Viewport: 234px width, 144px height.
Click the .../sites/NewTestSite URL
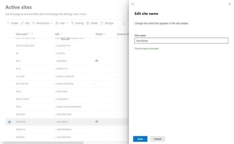tap(64, 84)
